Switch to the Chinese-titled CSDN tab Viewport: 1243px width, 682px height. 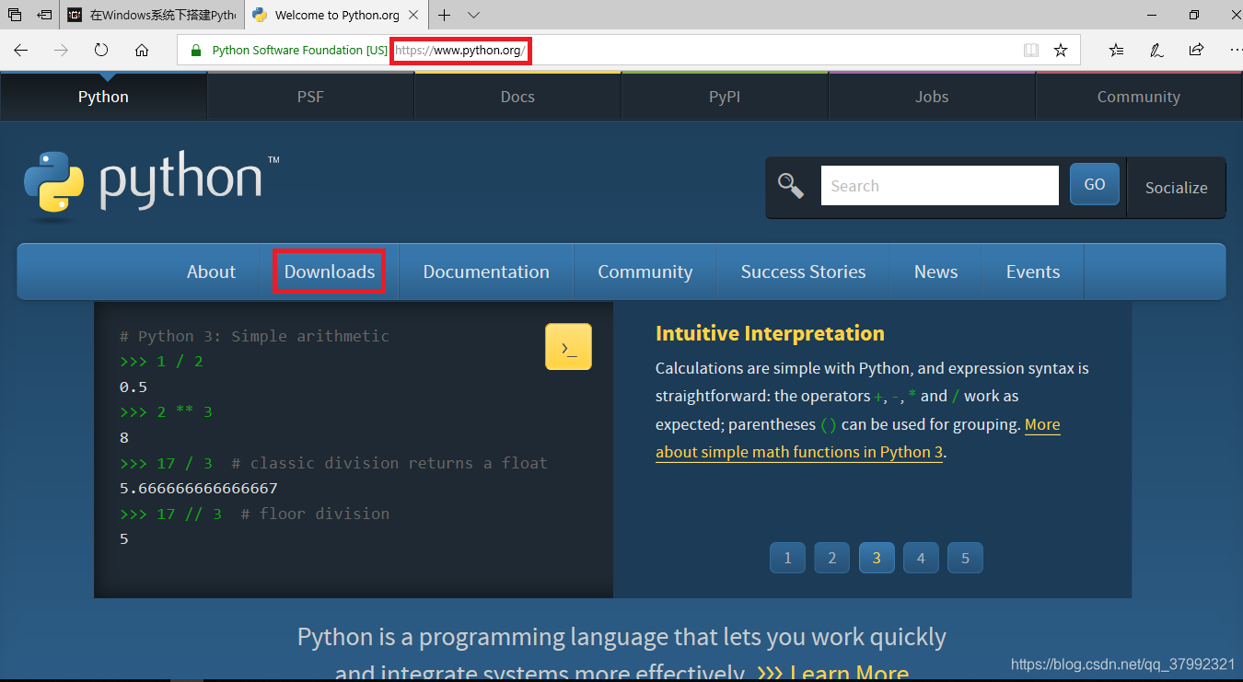click(x=153, y=15)
